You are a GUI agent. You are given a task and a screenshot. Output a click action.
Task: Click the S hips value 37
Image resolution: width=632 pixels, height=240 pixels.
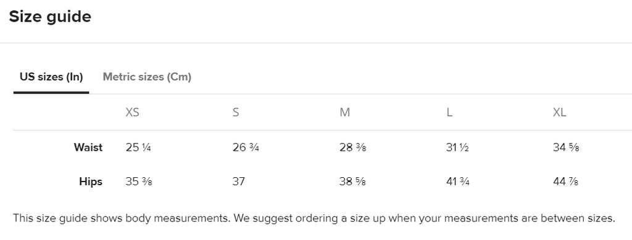coord(239,182)
